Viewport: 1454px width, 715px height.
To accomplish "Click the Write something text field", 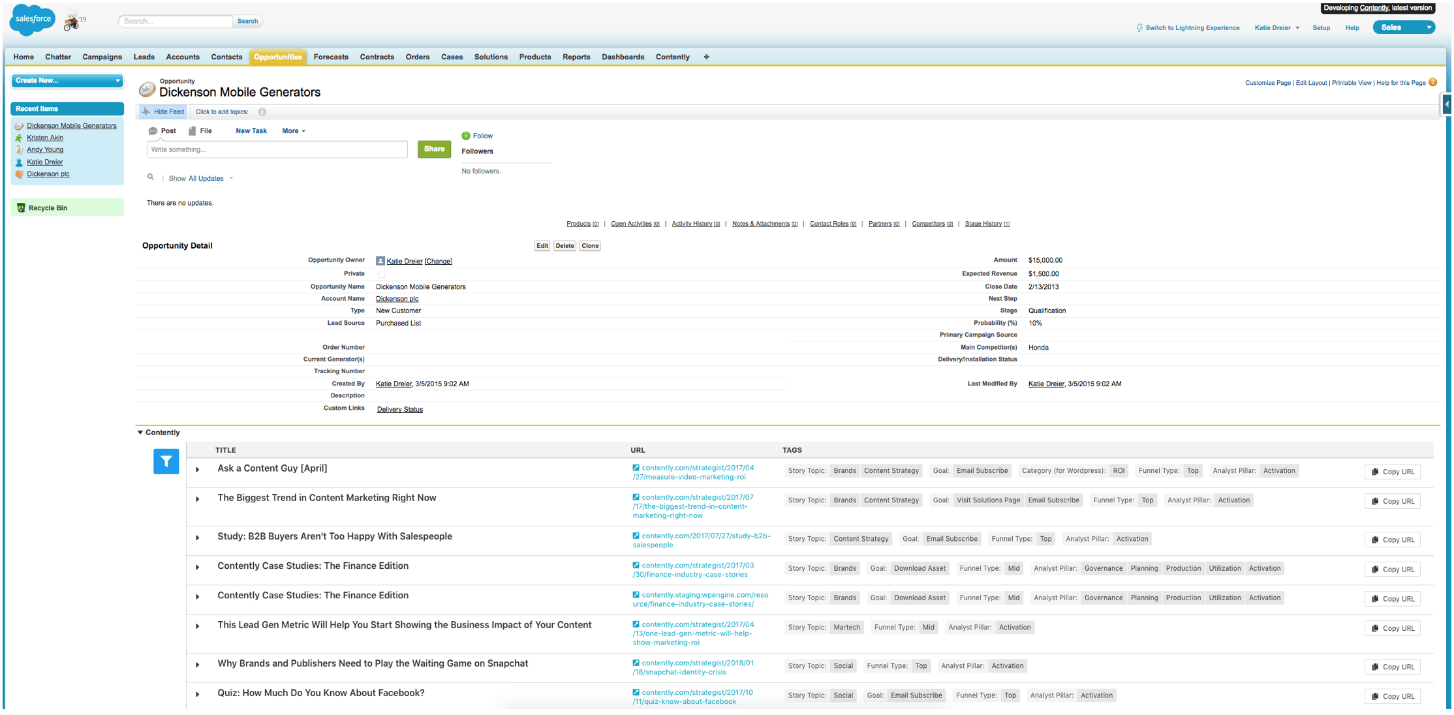I will pyautogui.click(x=277, y=149).
